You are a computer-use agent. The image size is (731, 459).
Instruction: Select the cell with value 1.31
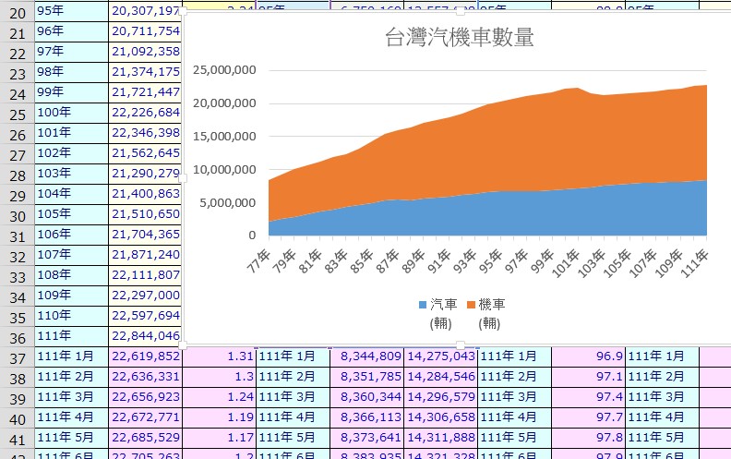[x=219, y=356]
